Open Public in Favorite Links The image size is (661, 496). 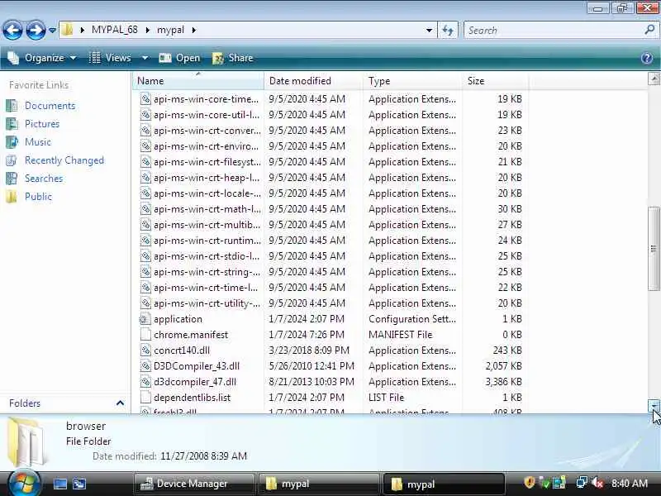pos(38,197)
